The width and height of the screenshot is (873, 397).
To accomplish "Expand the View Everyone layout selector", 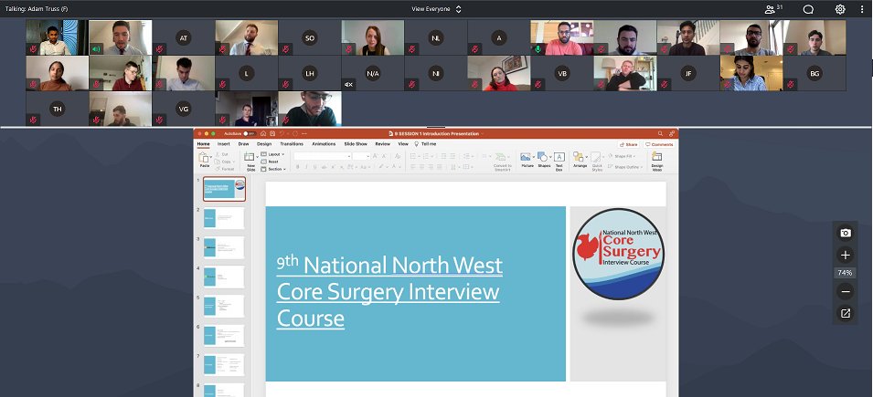I will [x=437, y=9].
